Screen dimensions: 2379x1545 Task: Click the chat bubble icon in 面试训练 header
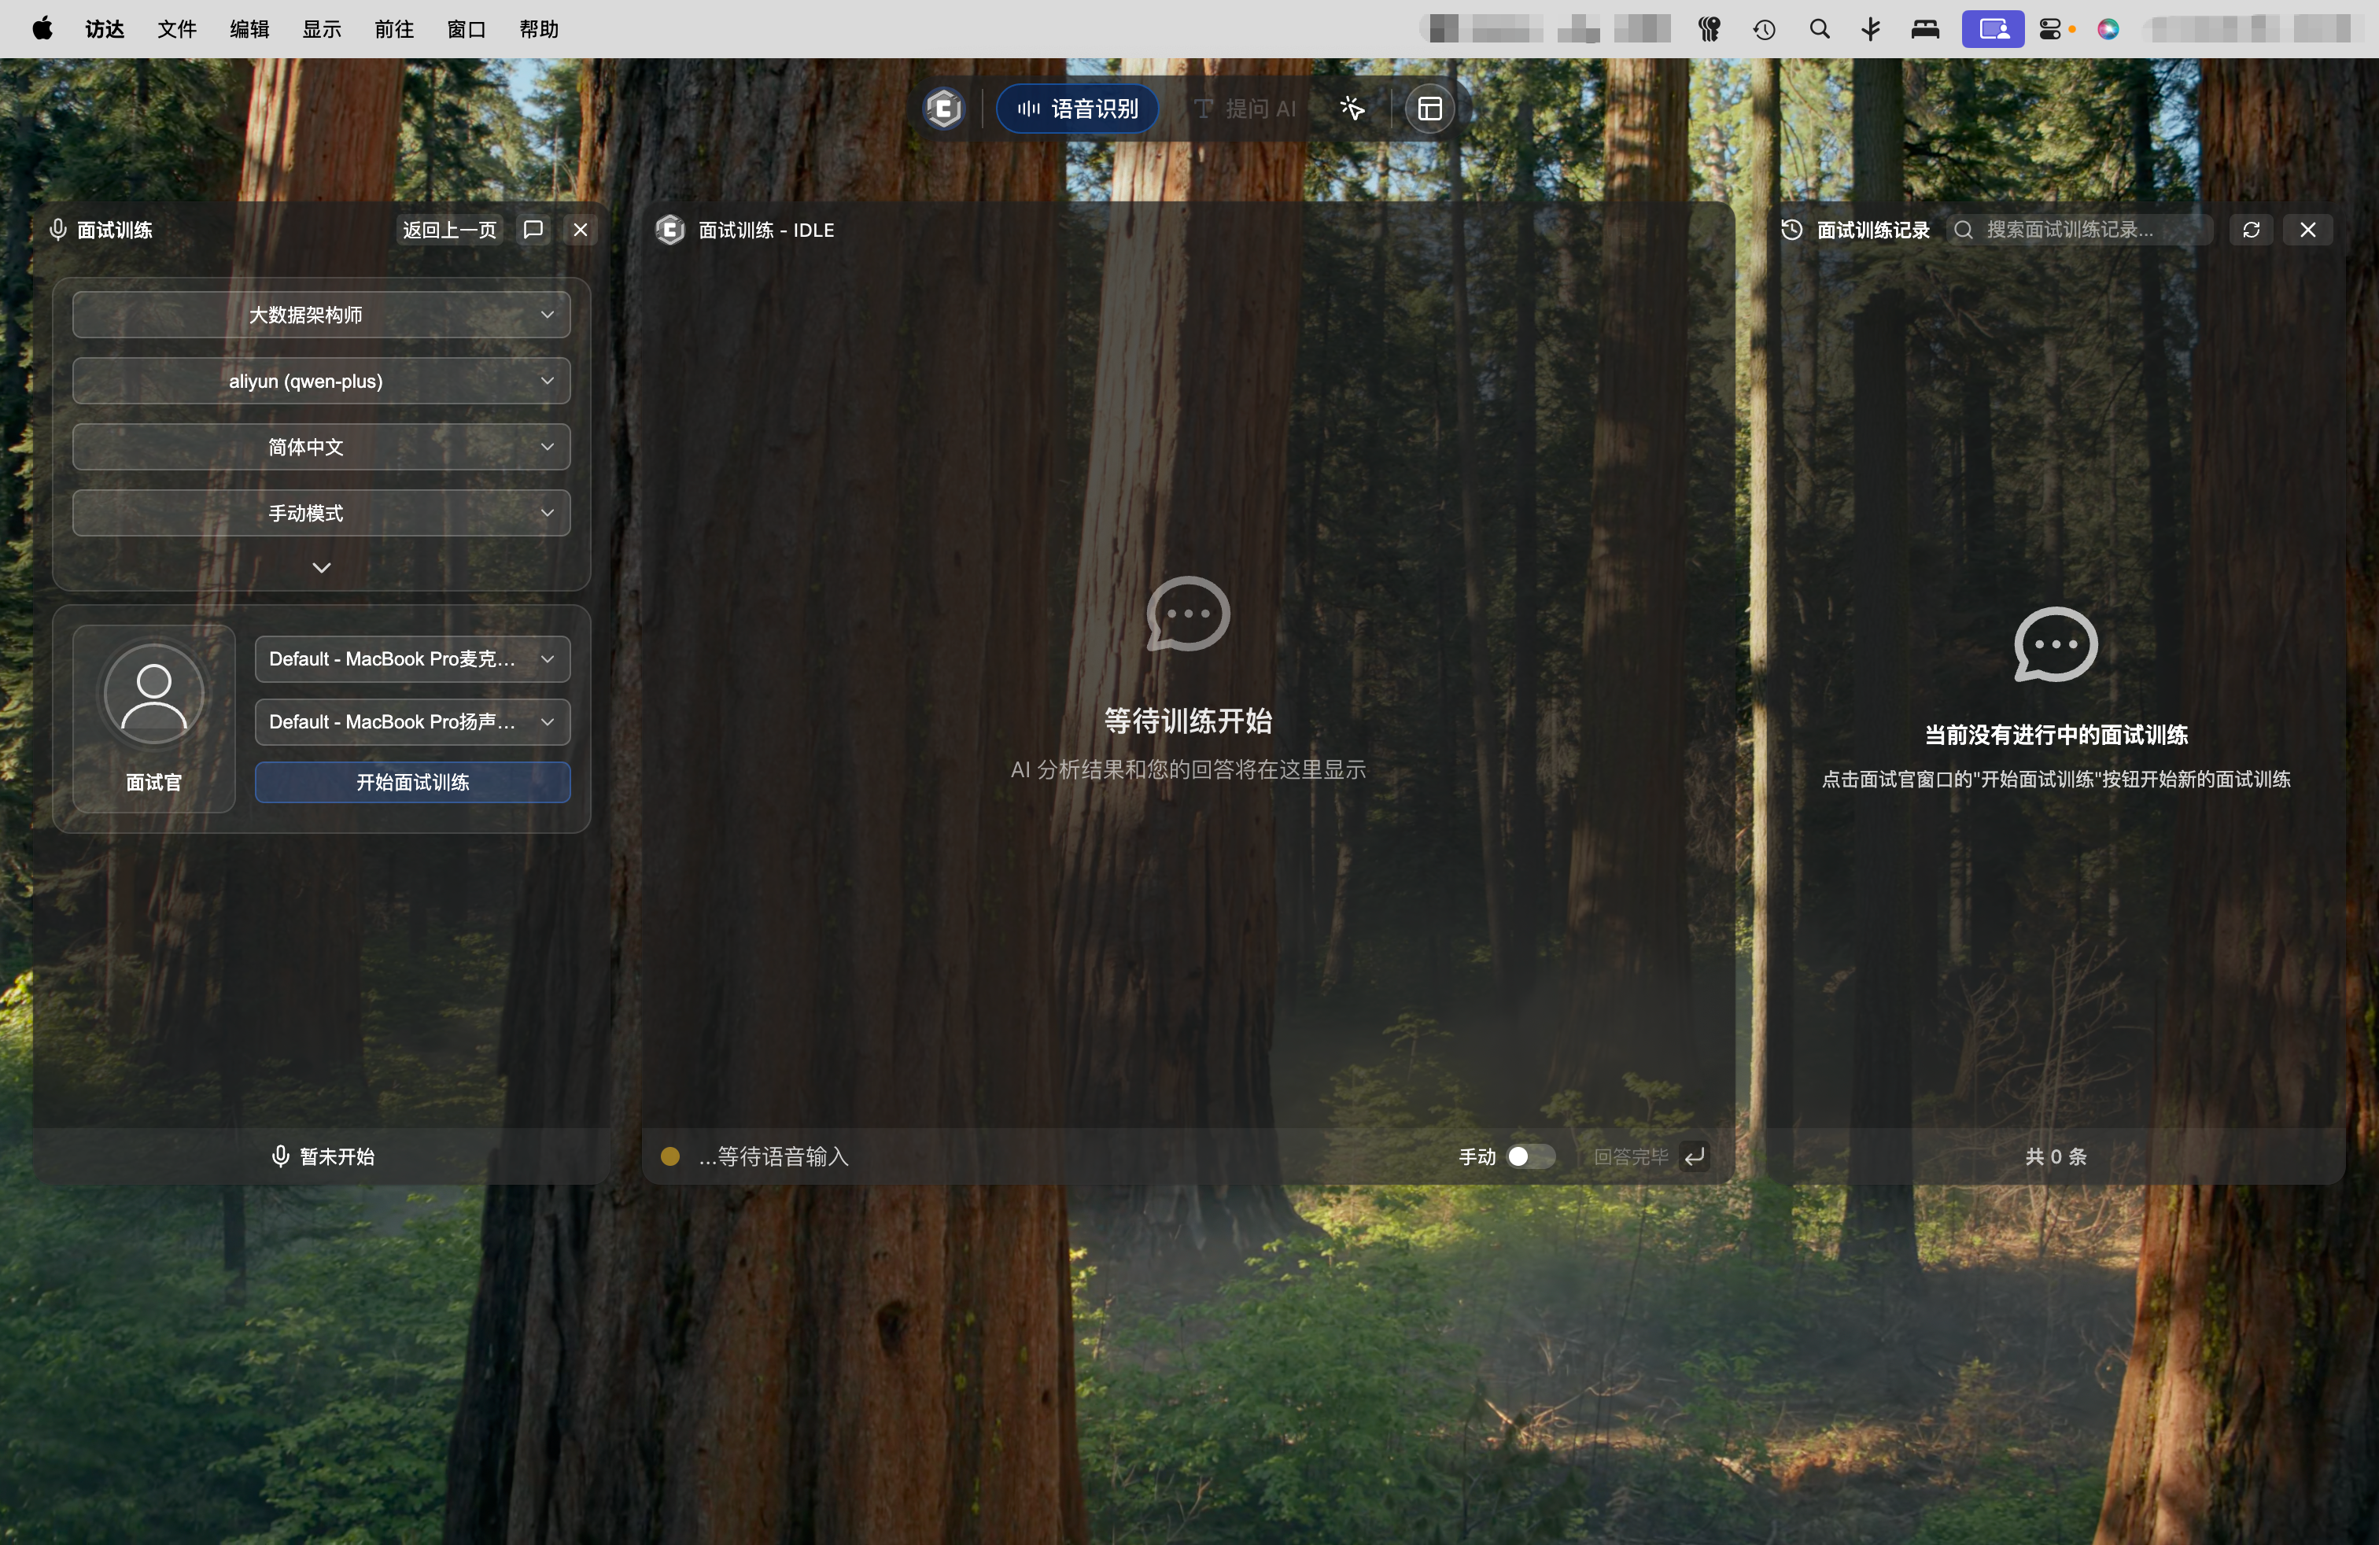point(533,230)
